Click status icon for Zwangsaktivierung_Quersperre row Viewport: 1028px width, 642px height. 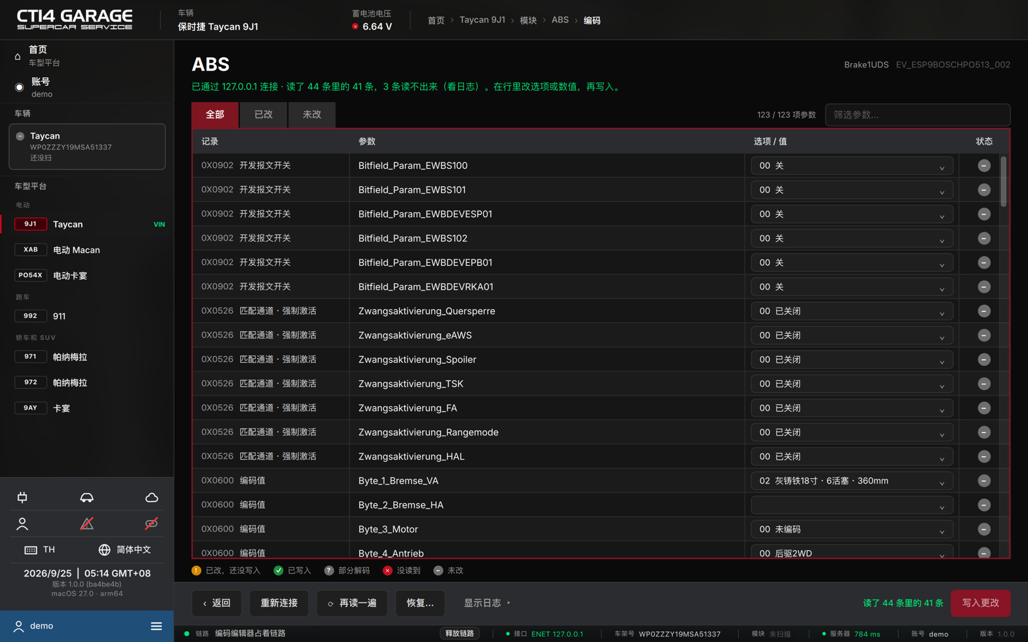point(984,311)
